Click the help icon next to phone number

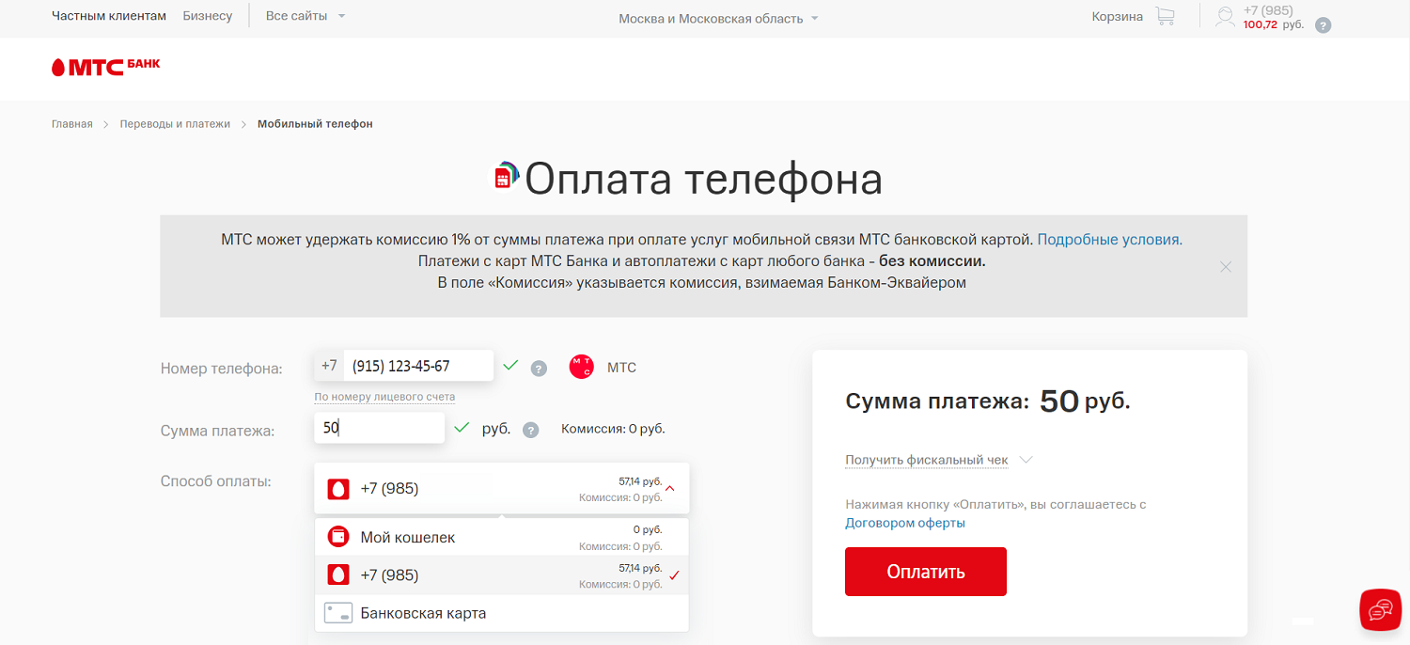click(x=539, y=369)
